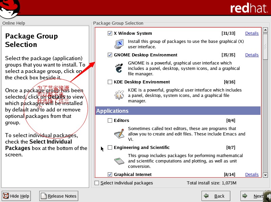Image resolution: width=271 pixels, height=202 pixels.
Task: Click the right arrow icon on Next
Action: (x=245, y=196)
